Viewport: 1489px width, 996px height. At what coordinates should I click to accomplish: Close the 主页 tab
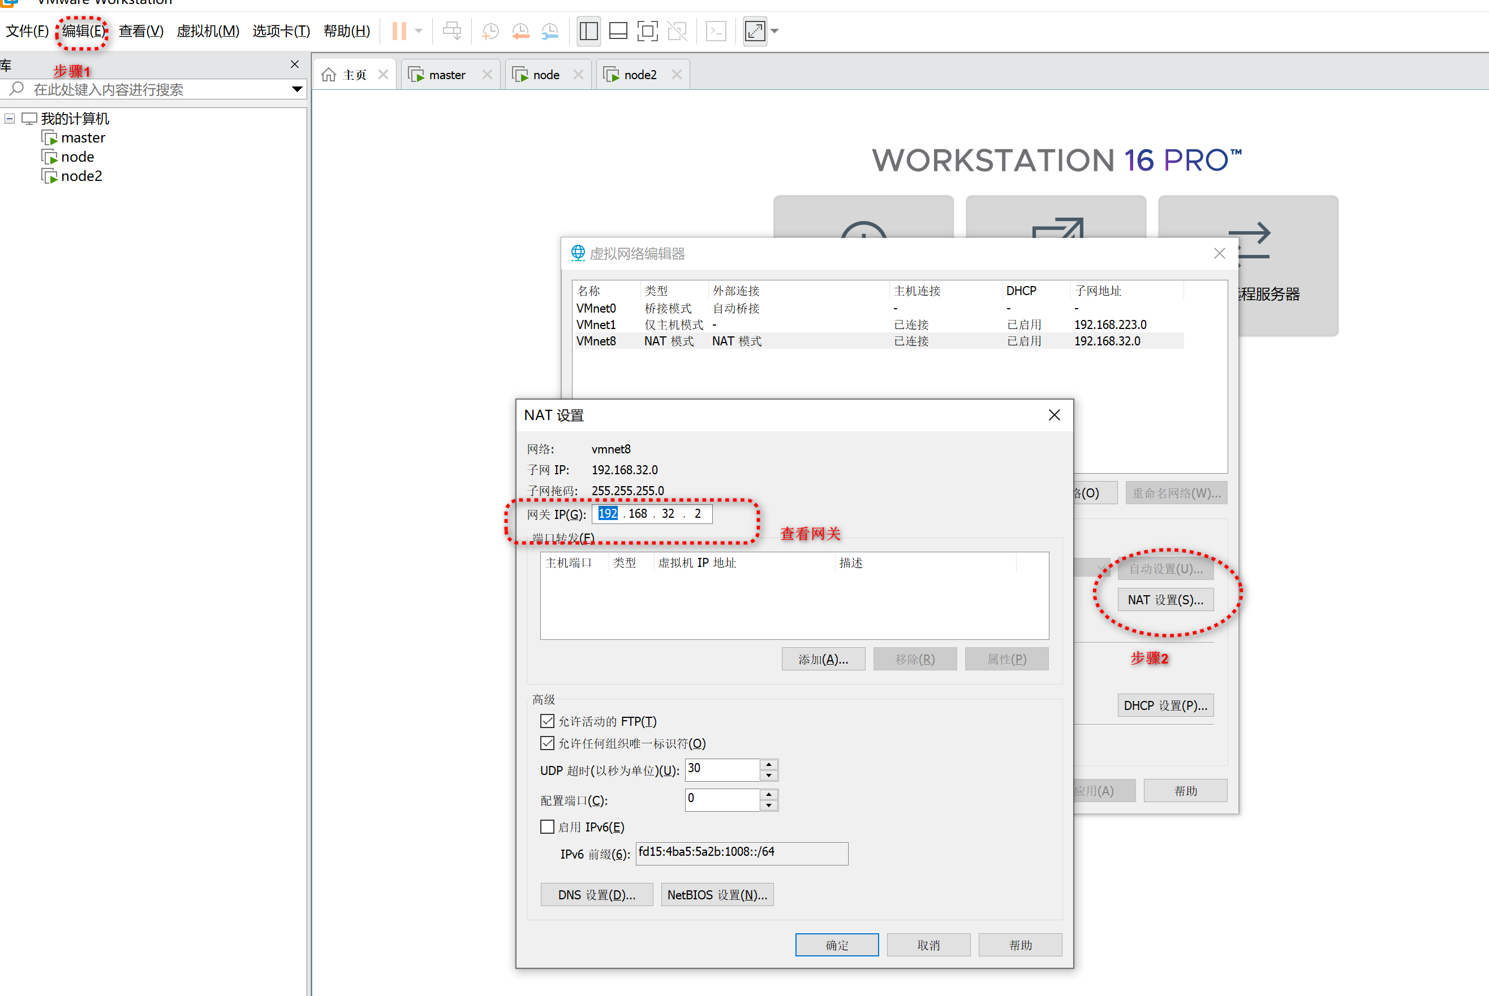[384, 74]
